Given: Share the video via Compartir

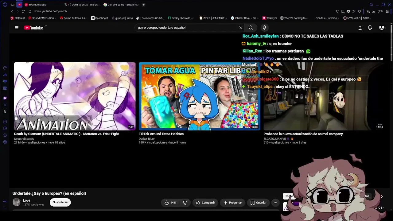Looking at the screenshot, I should coord(205,203).
